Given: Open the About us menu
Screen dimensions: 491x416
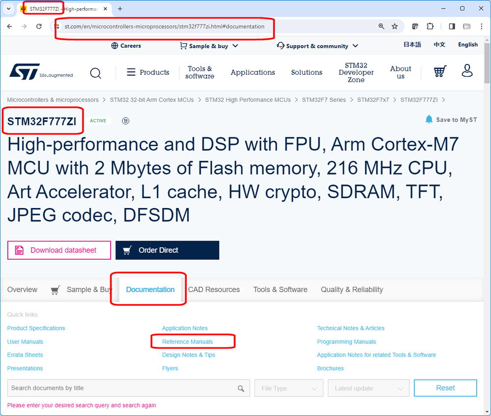Looking at the screenshot, I should point(401,72).
